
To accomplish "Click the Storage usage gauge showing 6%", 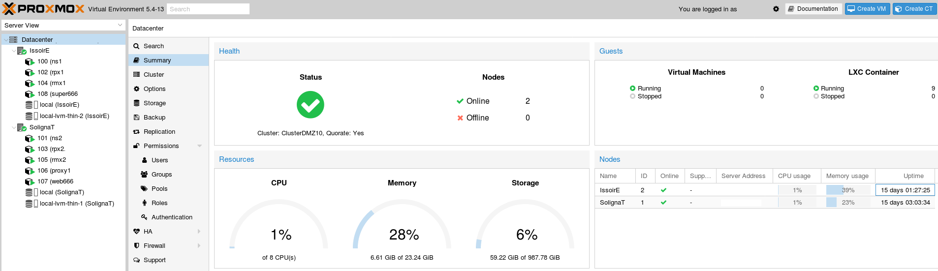I will point(525,225).
